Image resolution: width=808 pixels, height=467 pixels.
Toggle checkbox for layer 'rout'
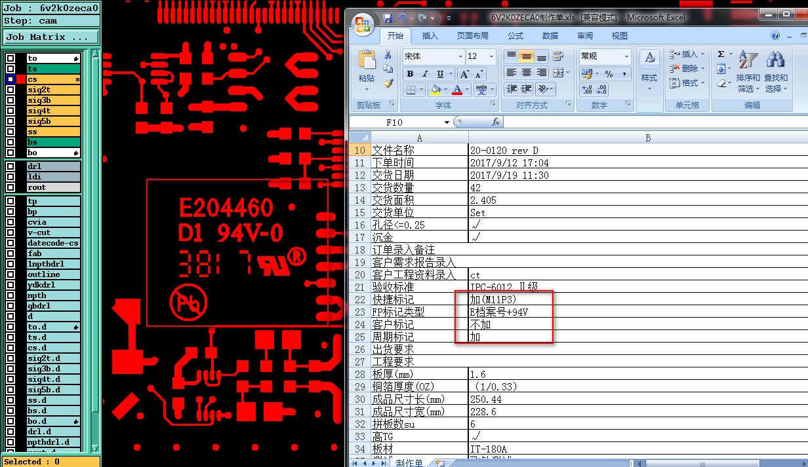[x=10, y=187]
